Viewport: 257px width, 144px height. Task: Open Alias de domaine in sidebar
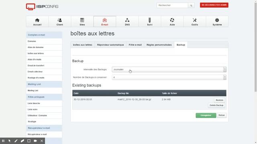click(x=44, y=47)
